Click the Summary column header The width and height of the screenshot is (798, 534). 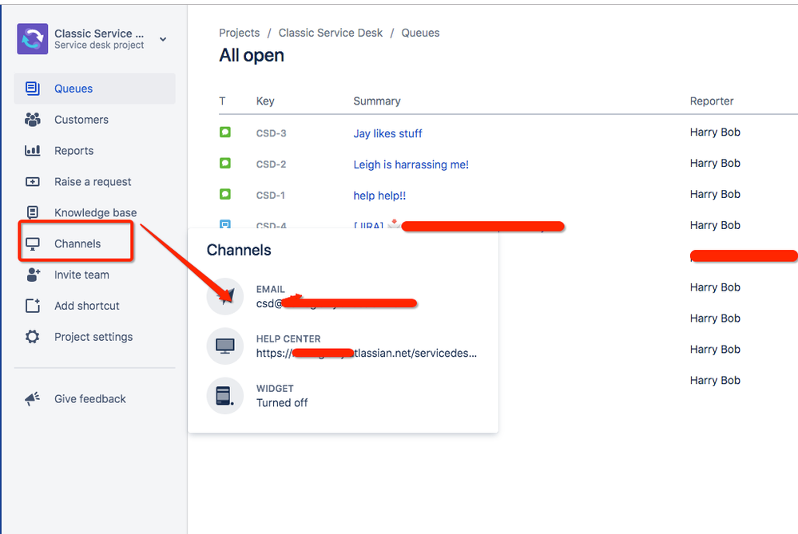pyautogui.click(x=376, y=101)
